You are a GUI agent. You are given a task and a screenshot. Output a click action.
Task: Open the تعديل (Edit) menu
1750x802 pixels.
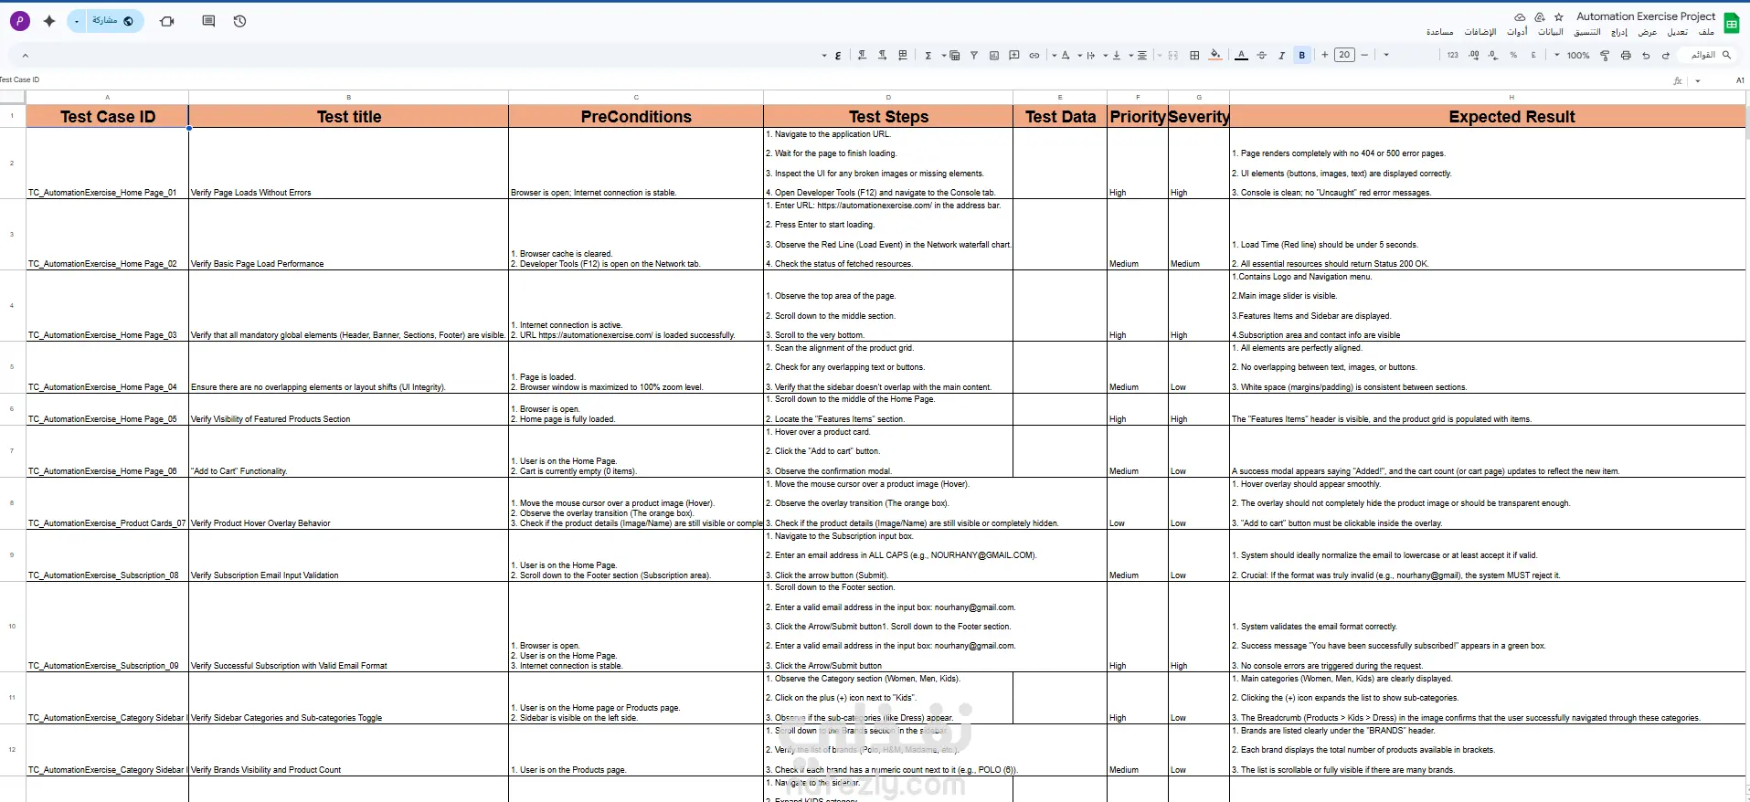(1678, 32)
